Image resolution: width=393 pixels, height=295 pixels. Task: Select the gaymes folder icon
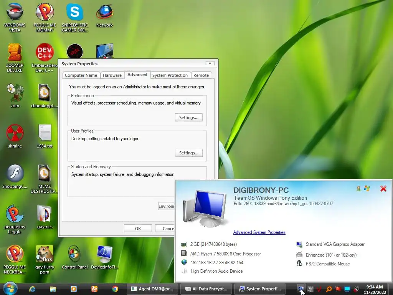pyautogui.click(x=45, y=217)
